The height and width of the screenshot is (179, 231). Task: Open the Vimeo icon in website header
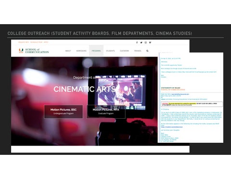coord(150,42)
